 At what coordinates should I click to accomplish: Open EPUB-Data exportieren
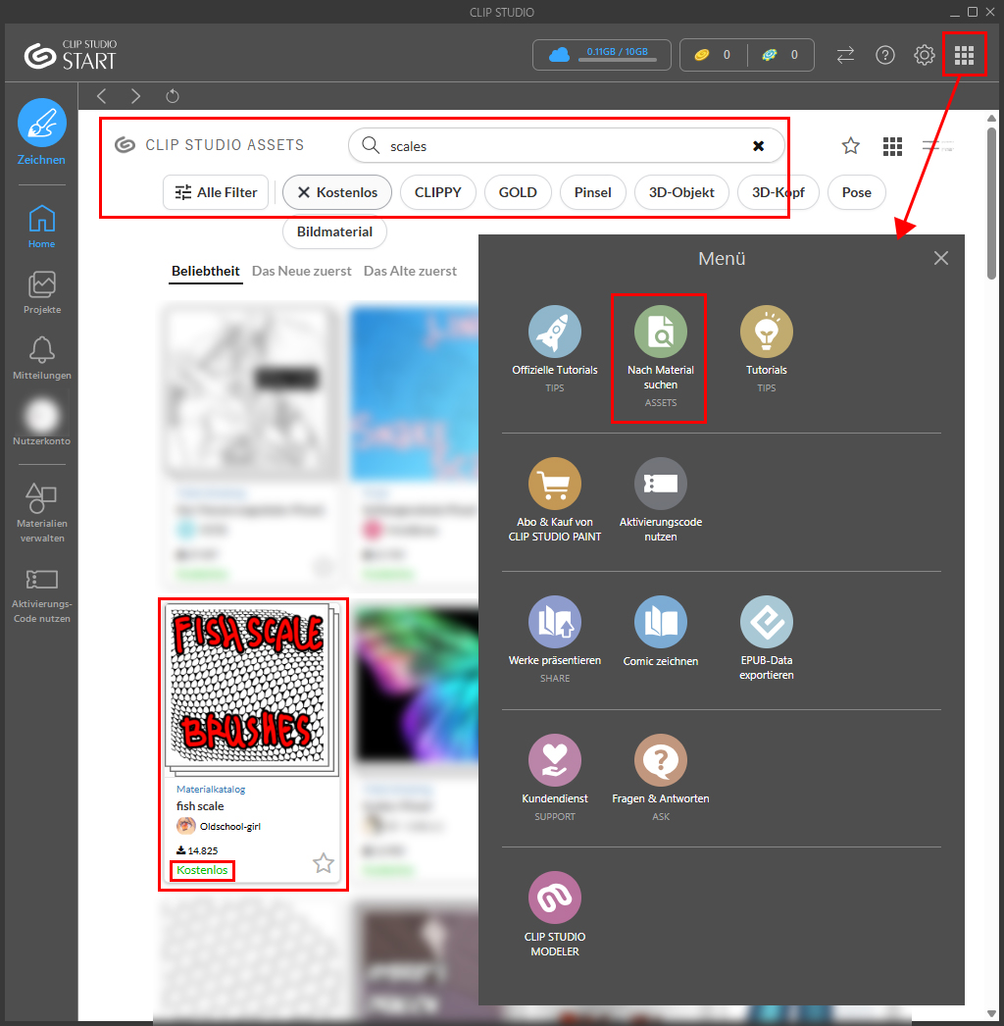click(766, 639)
